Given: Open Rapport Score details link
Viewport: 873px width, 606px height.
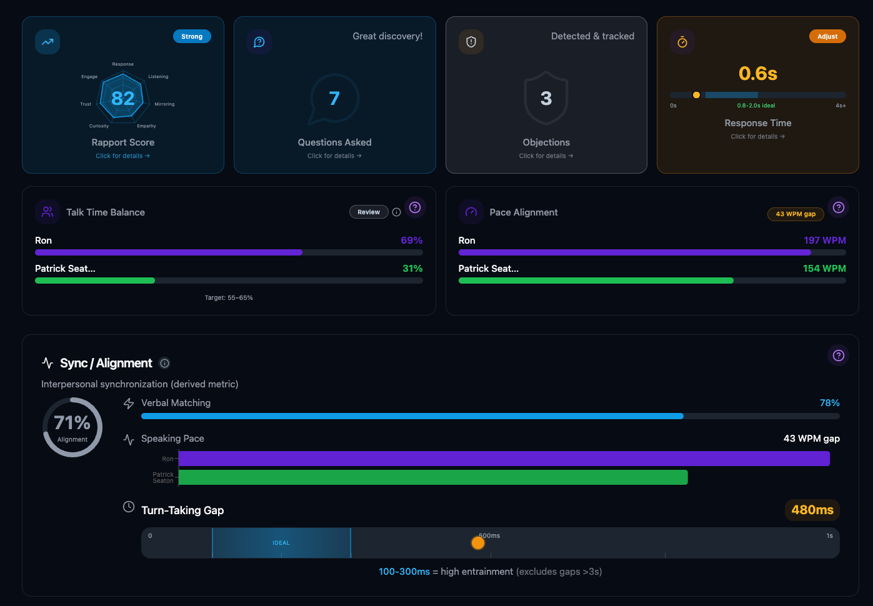Looking at the screenshot, I should click(122, 156).
